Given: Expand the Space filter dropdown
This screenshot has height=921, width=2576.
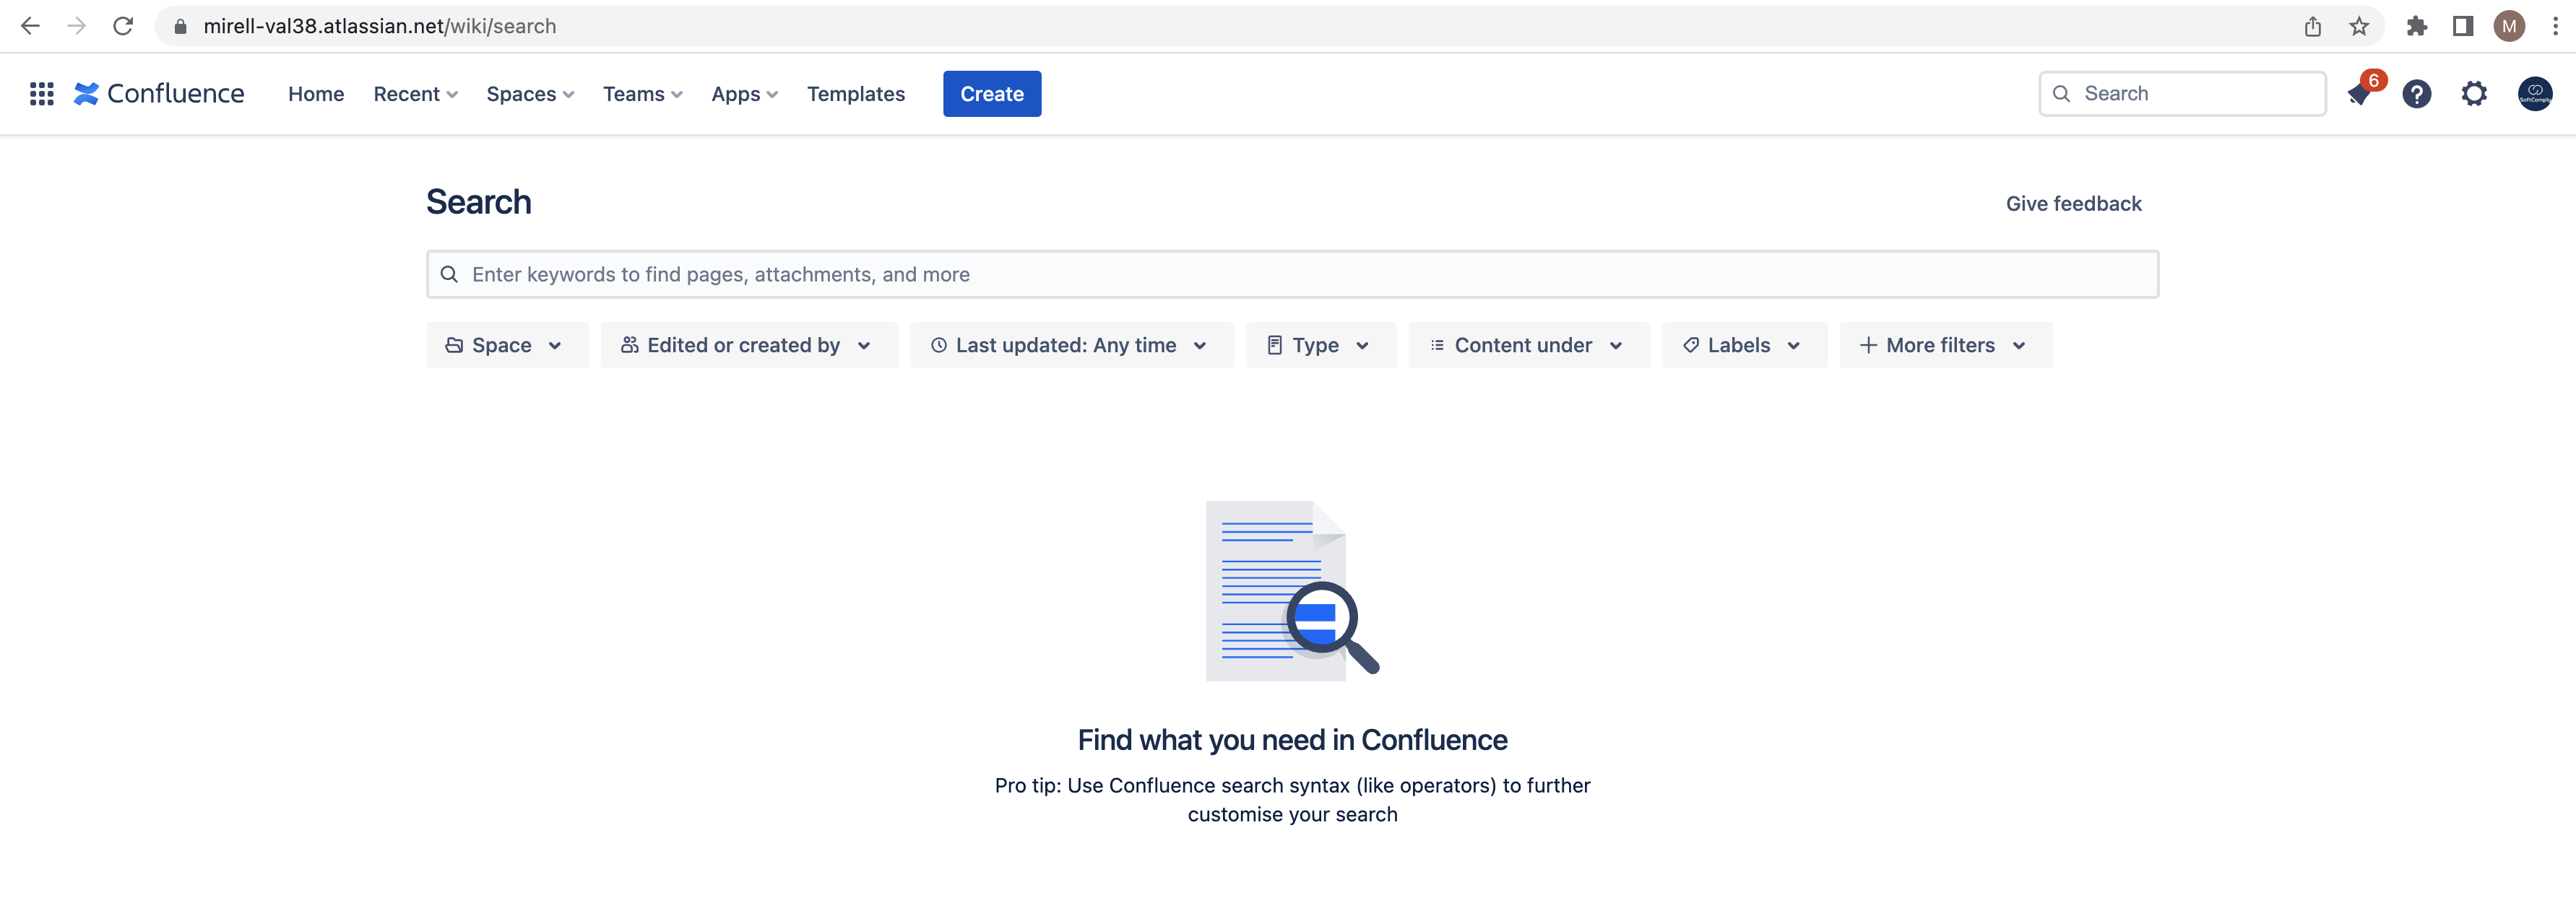Looking at the screenshot, I should (507, 344).
